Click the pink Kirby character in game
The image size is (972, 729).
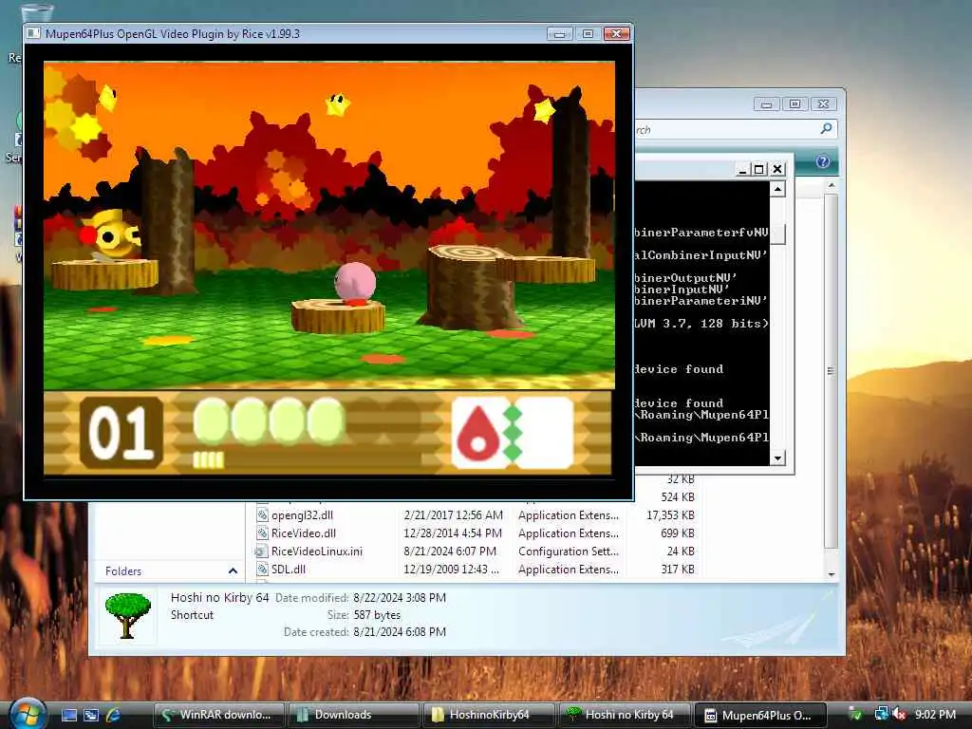click(355, 283)
